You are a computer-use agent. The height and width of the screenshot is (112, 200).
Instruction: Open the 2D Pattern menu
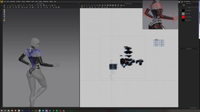(18, 2)
